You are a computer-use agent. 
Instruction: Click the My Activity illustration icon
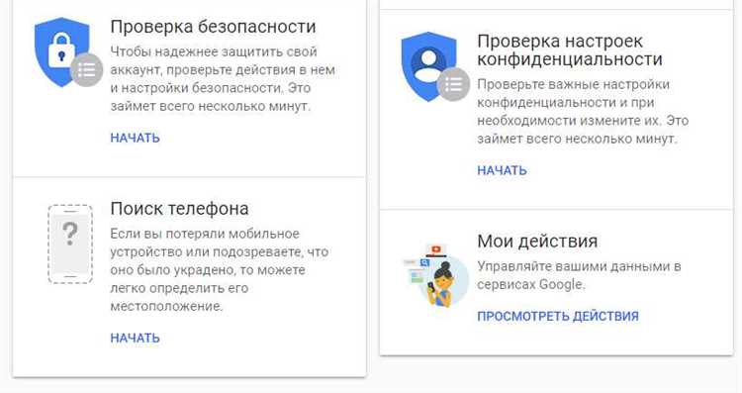click(x=436, y=274)
